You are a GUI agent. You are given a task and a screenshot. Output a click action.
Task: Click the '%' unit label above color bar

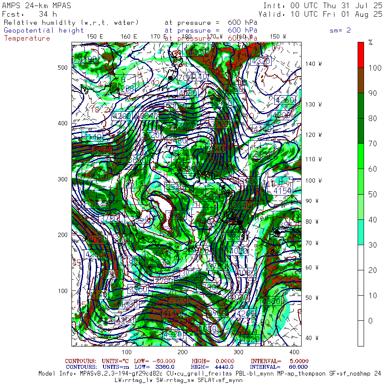pos(370,43)
